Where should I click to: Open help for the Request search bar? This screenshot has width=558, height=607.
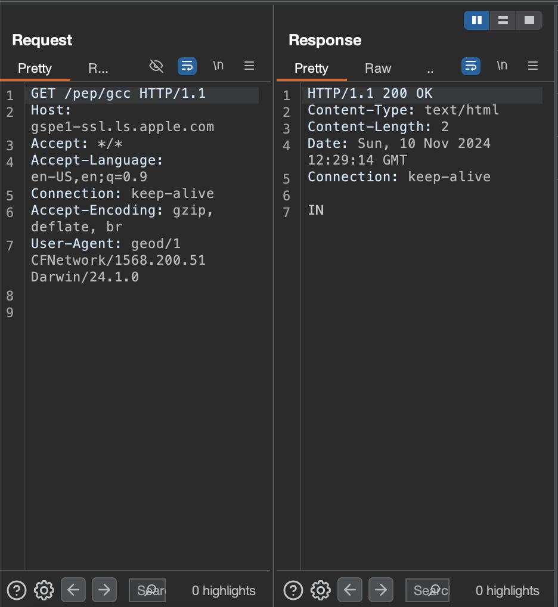(x=17, y=590)
